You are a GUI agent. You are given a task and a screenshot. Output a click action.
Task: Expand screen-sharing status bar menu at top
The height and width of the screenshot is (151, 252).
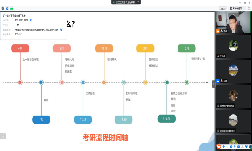coord(138,2)
